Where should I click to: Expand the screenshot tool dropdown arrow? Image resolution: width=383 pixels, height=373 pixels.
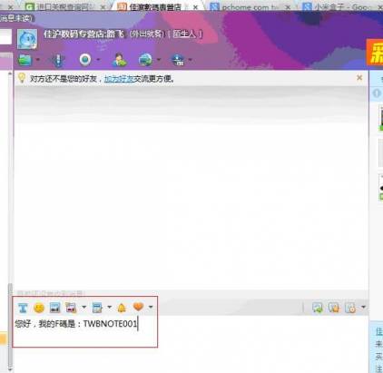point(83,308)
